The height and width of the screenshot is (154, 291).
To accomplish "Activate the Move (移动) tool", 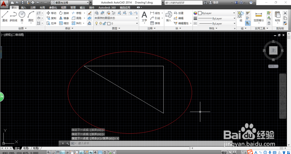I will (51, 13).
